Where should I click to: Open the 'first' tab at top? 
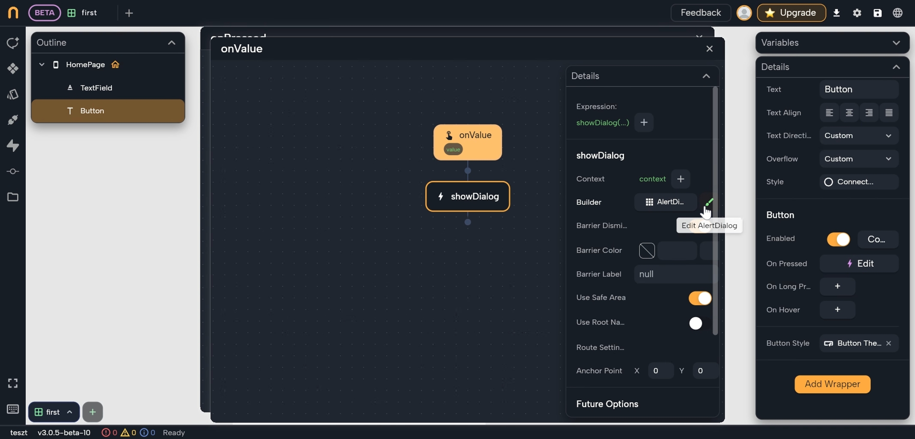click(89, 13)
